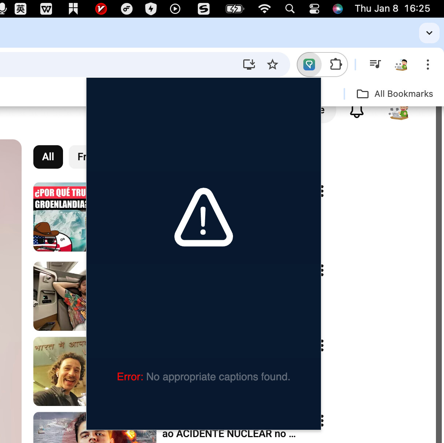Open YouTube notifications bell

[356, 111]
